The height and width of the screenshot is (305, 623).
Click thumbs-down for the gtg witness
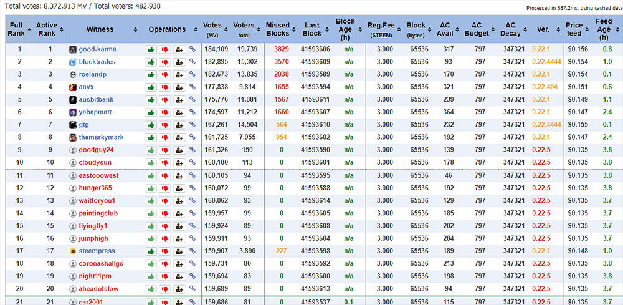[x=164, y=125]
